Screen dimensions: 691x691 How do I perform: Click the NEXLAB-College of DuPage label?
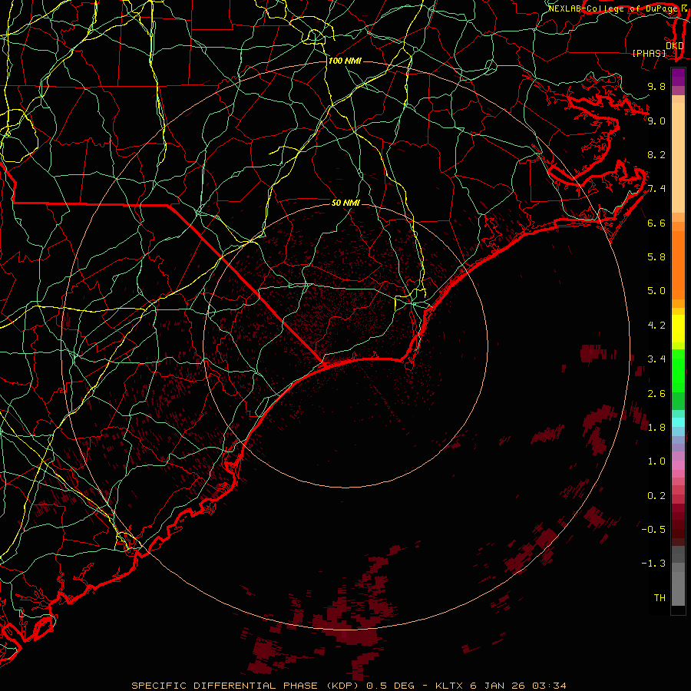[x=613, y=8]
